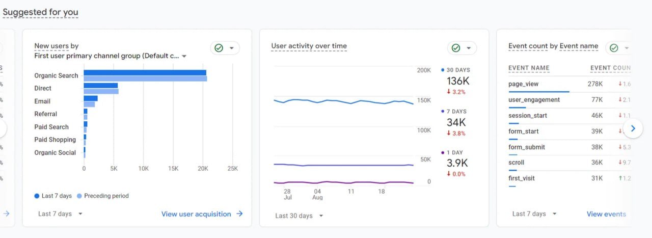Click the 30-day blue line in activity chart

tap(343, 101)
